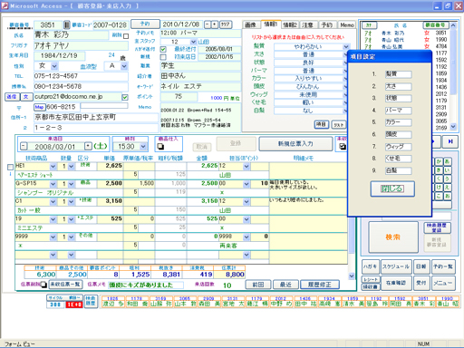Jump to last record navigation arrow

(450, 141)
